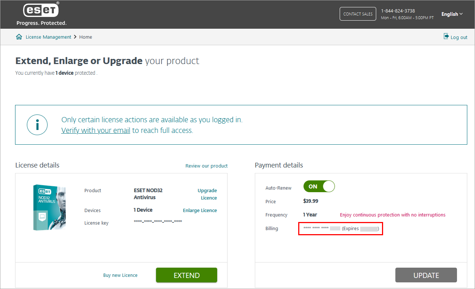Click the Enlarge Licence link
The width and height of the screenshot is (475, 289).
pos(200,210)
